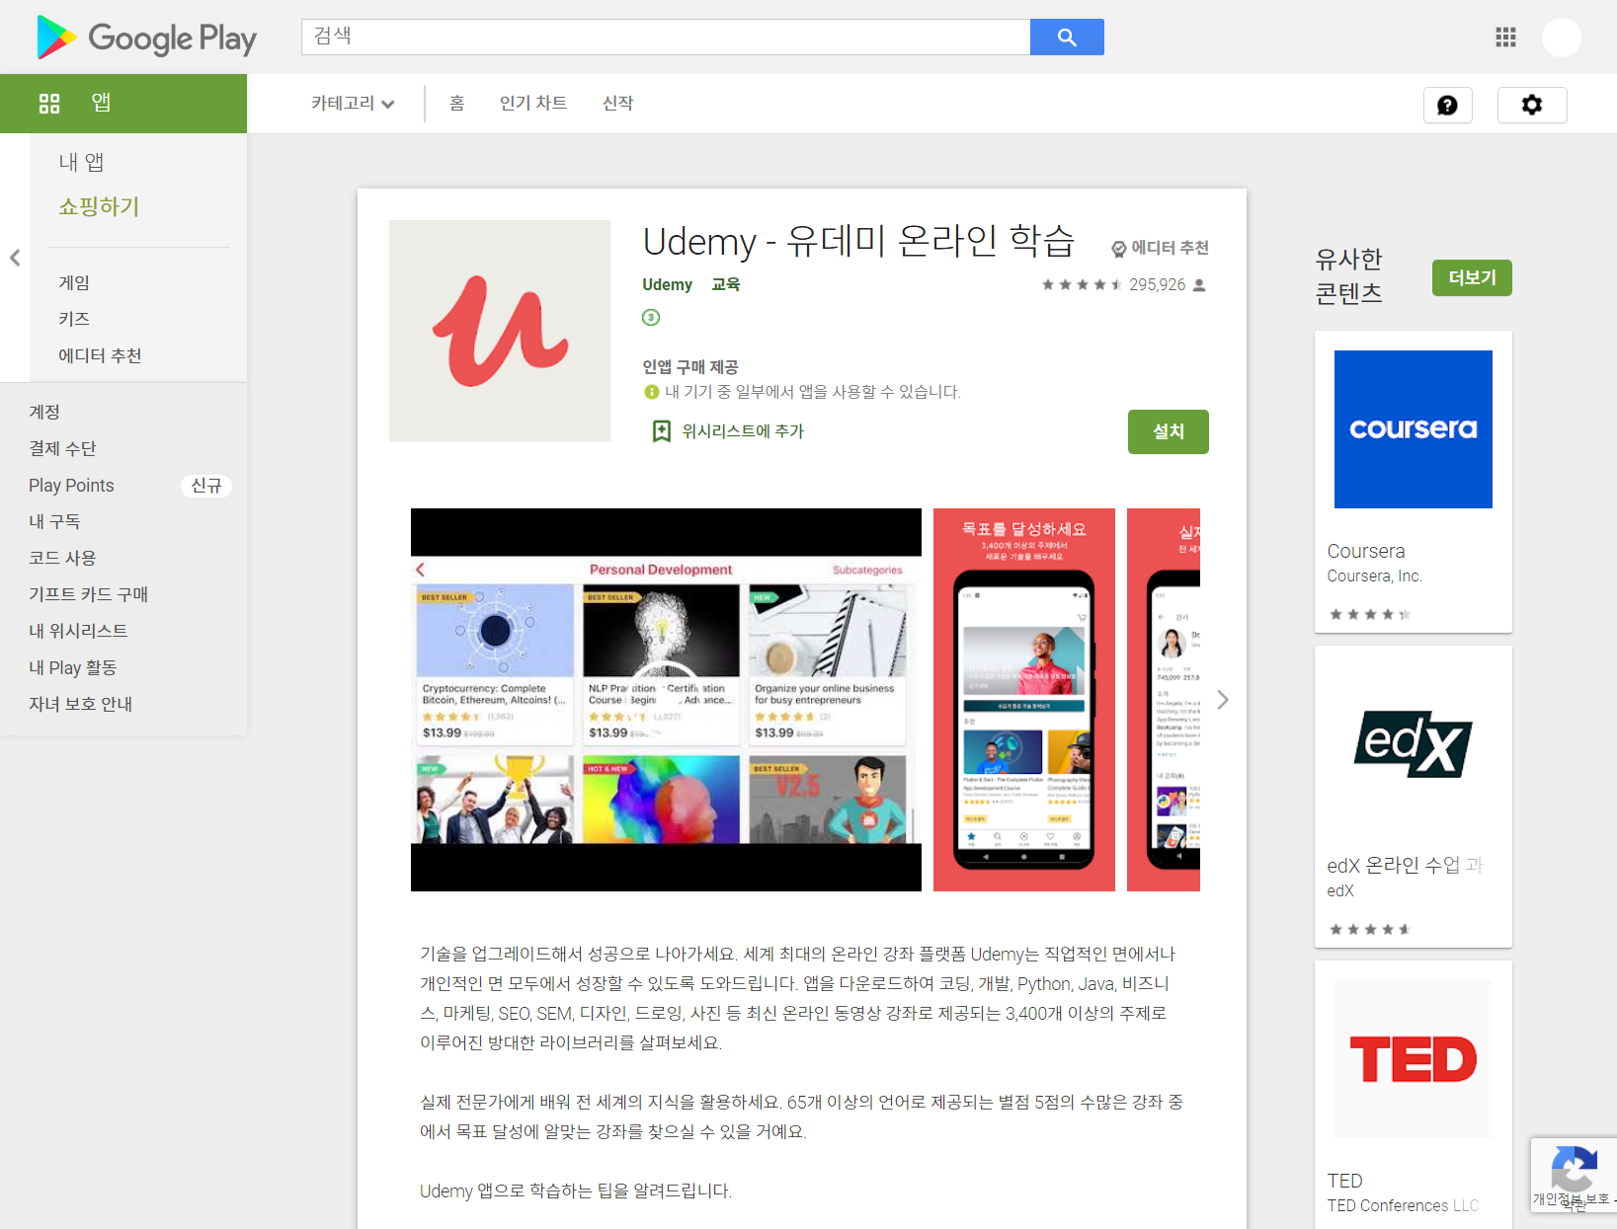This screenshot has width=1617, height=1229.
Task: Open 게임 category in sidebar
Action: point(74,282)
